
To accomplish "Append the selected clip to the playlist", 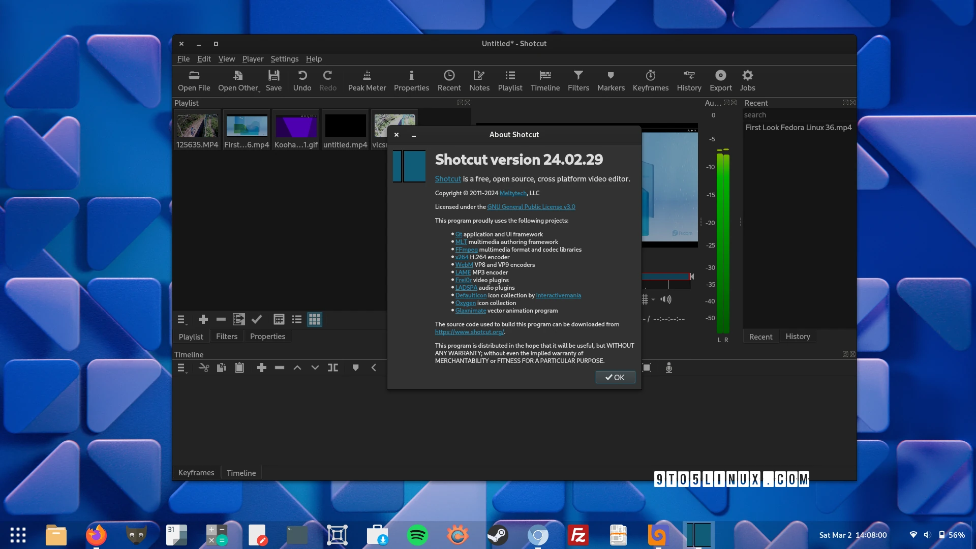I will coord(203,319).
